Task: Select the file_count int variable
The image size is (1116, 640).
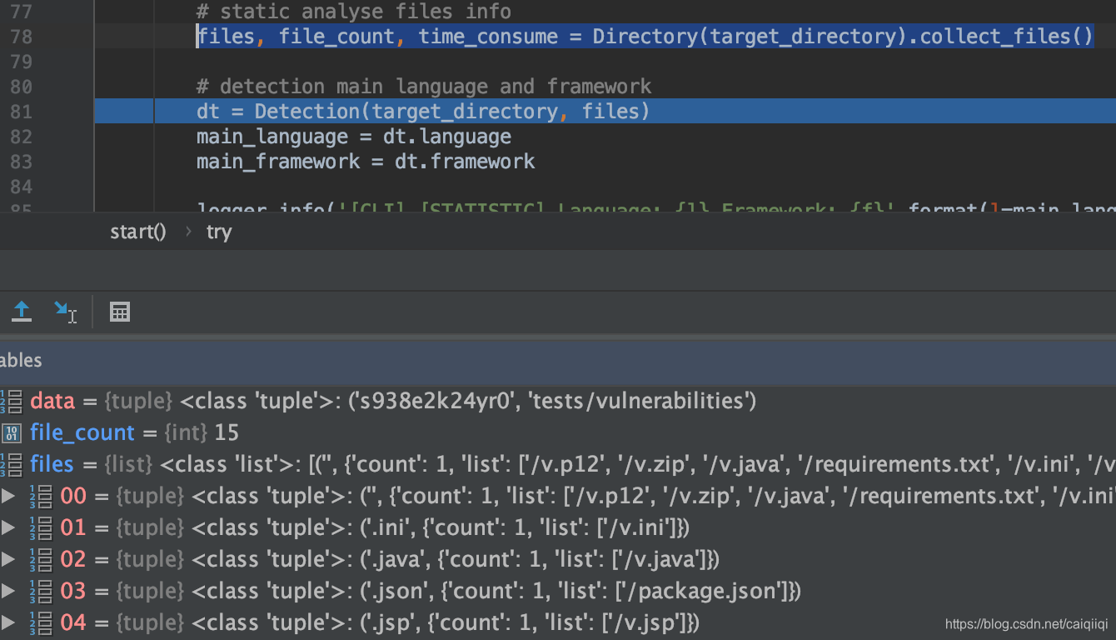Action: click(558, 432)
